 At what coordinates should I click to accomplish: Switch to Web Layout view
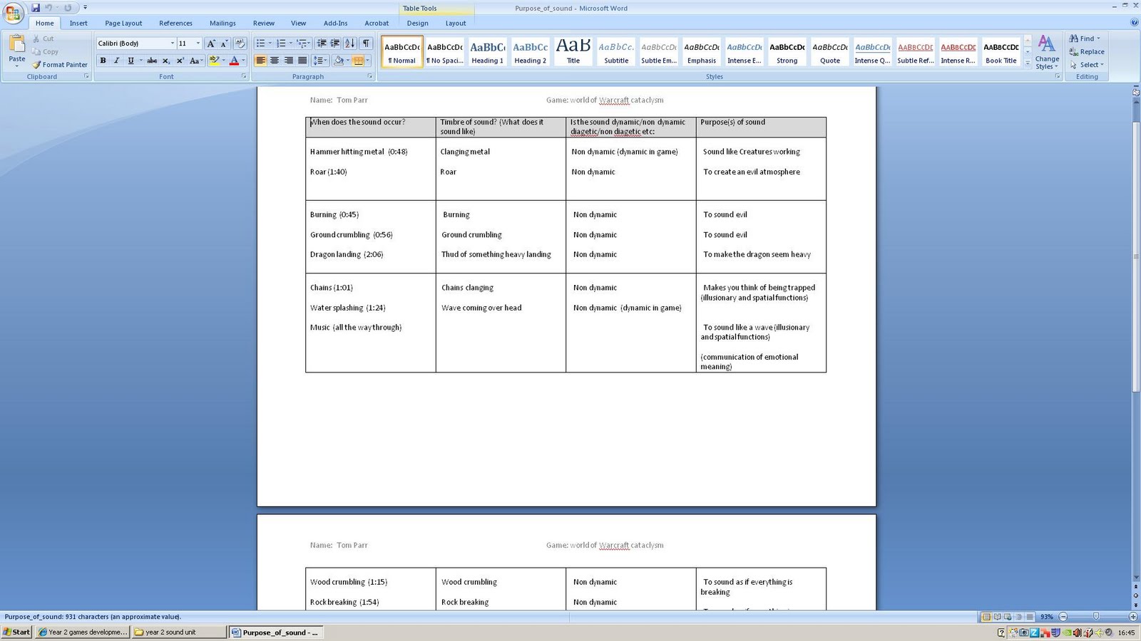tap(1008, 617)
